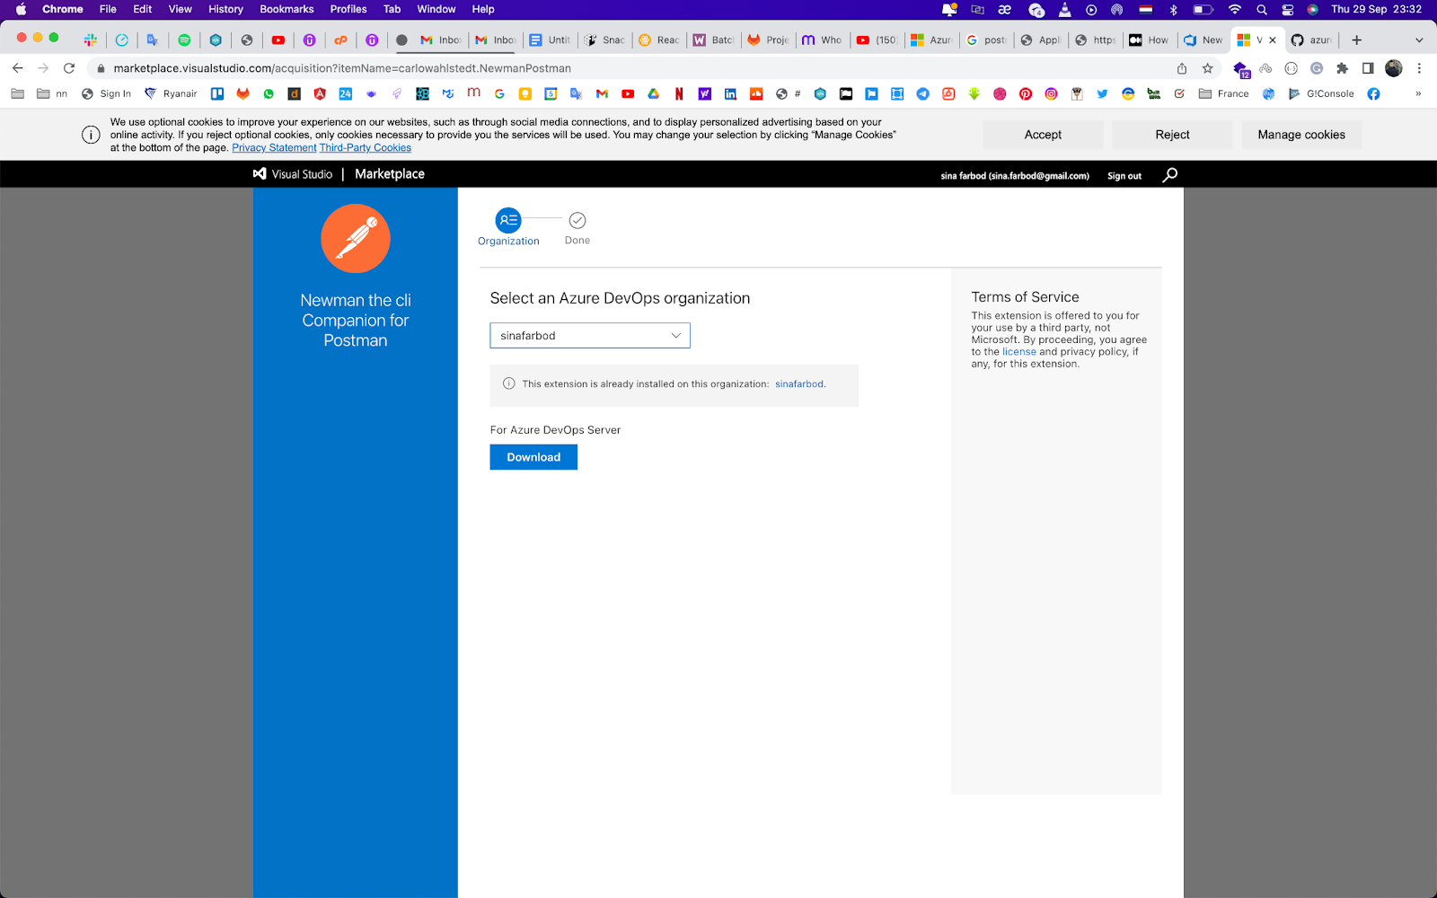Click the VLC cone menu bar icon
This screenshot has width=1437, height=898.
pos(1064,9)
